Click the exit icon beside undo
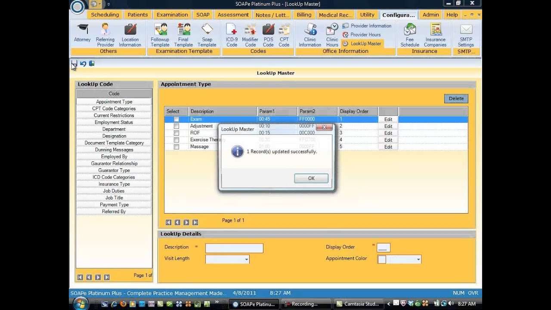 coord(92,64)
